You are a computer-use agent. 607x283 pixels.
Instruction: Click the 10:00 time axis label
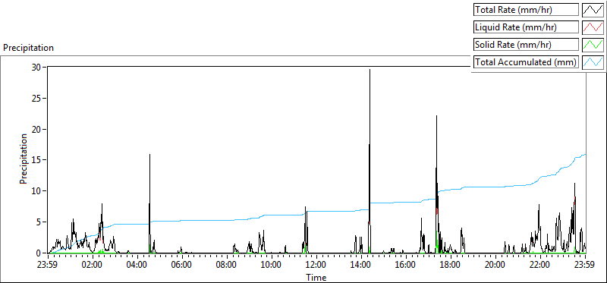[x=272, y=266]
